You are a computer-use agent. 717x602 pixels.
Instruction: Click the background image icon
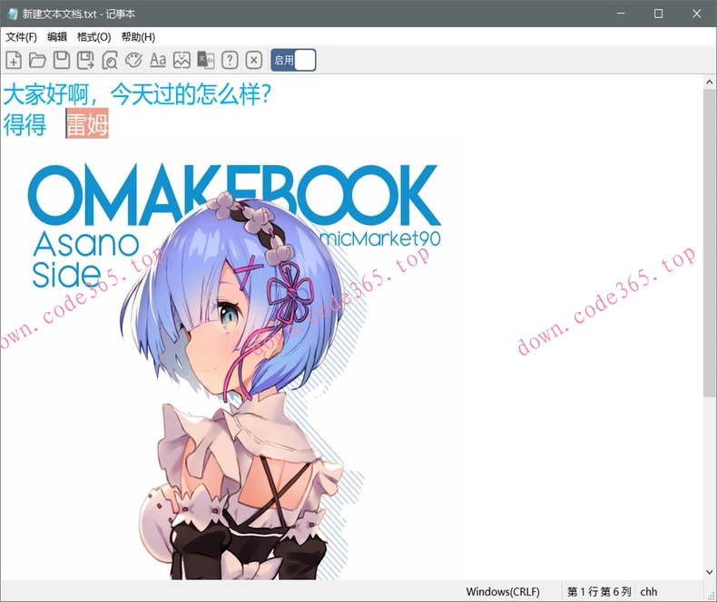tap(182, 60)
